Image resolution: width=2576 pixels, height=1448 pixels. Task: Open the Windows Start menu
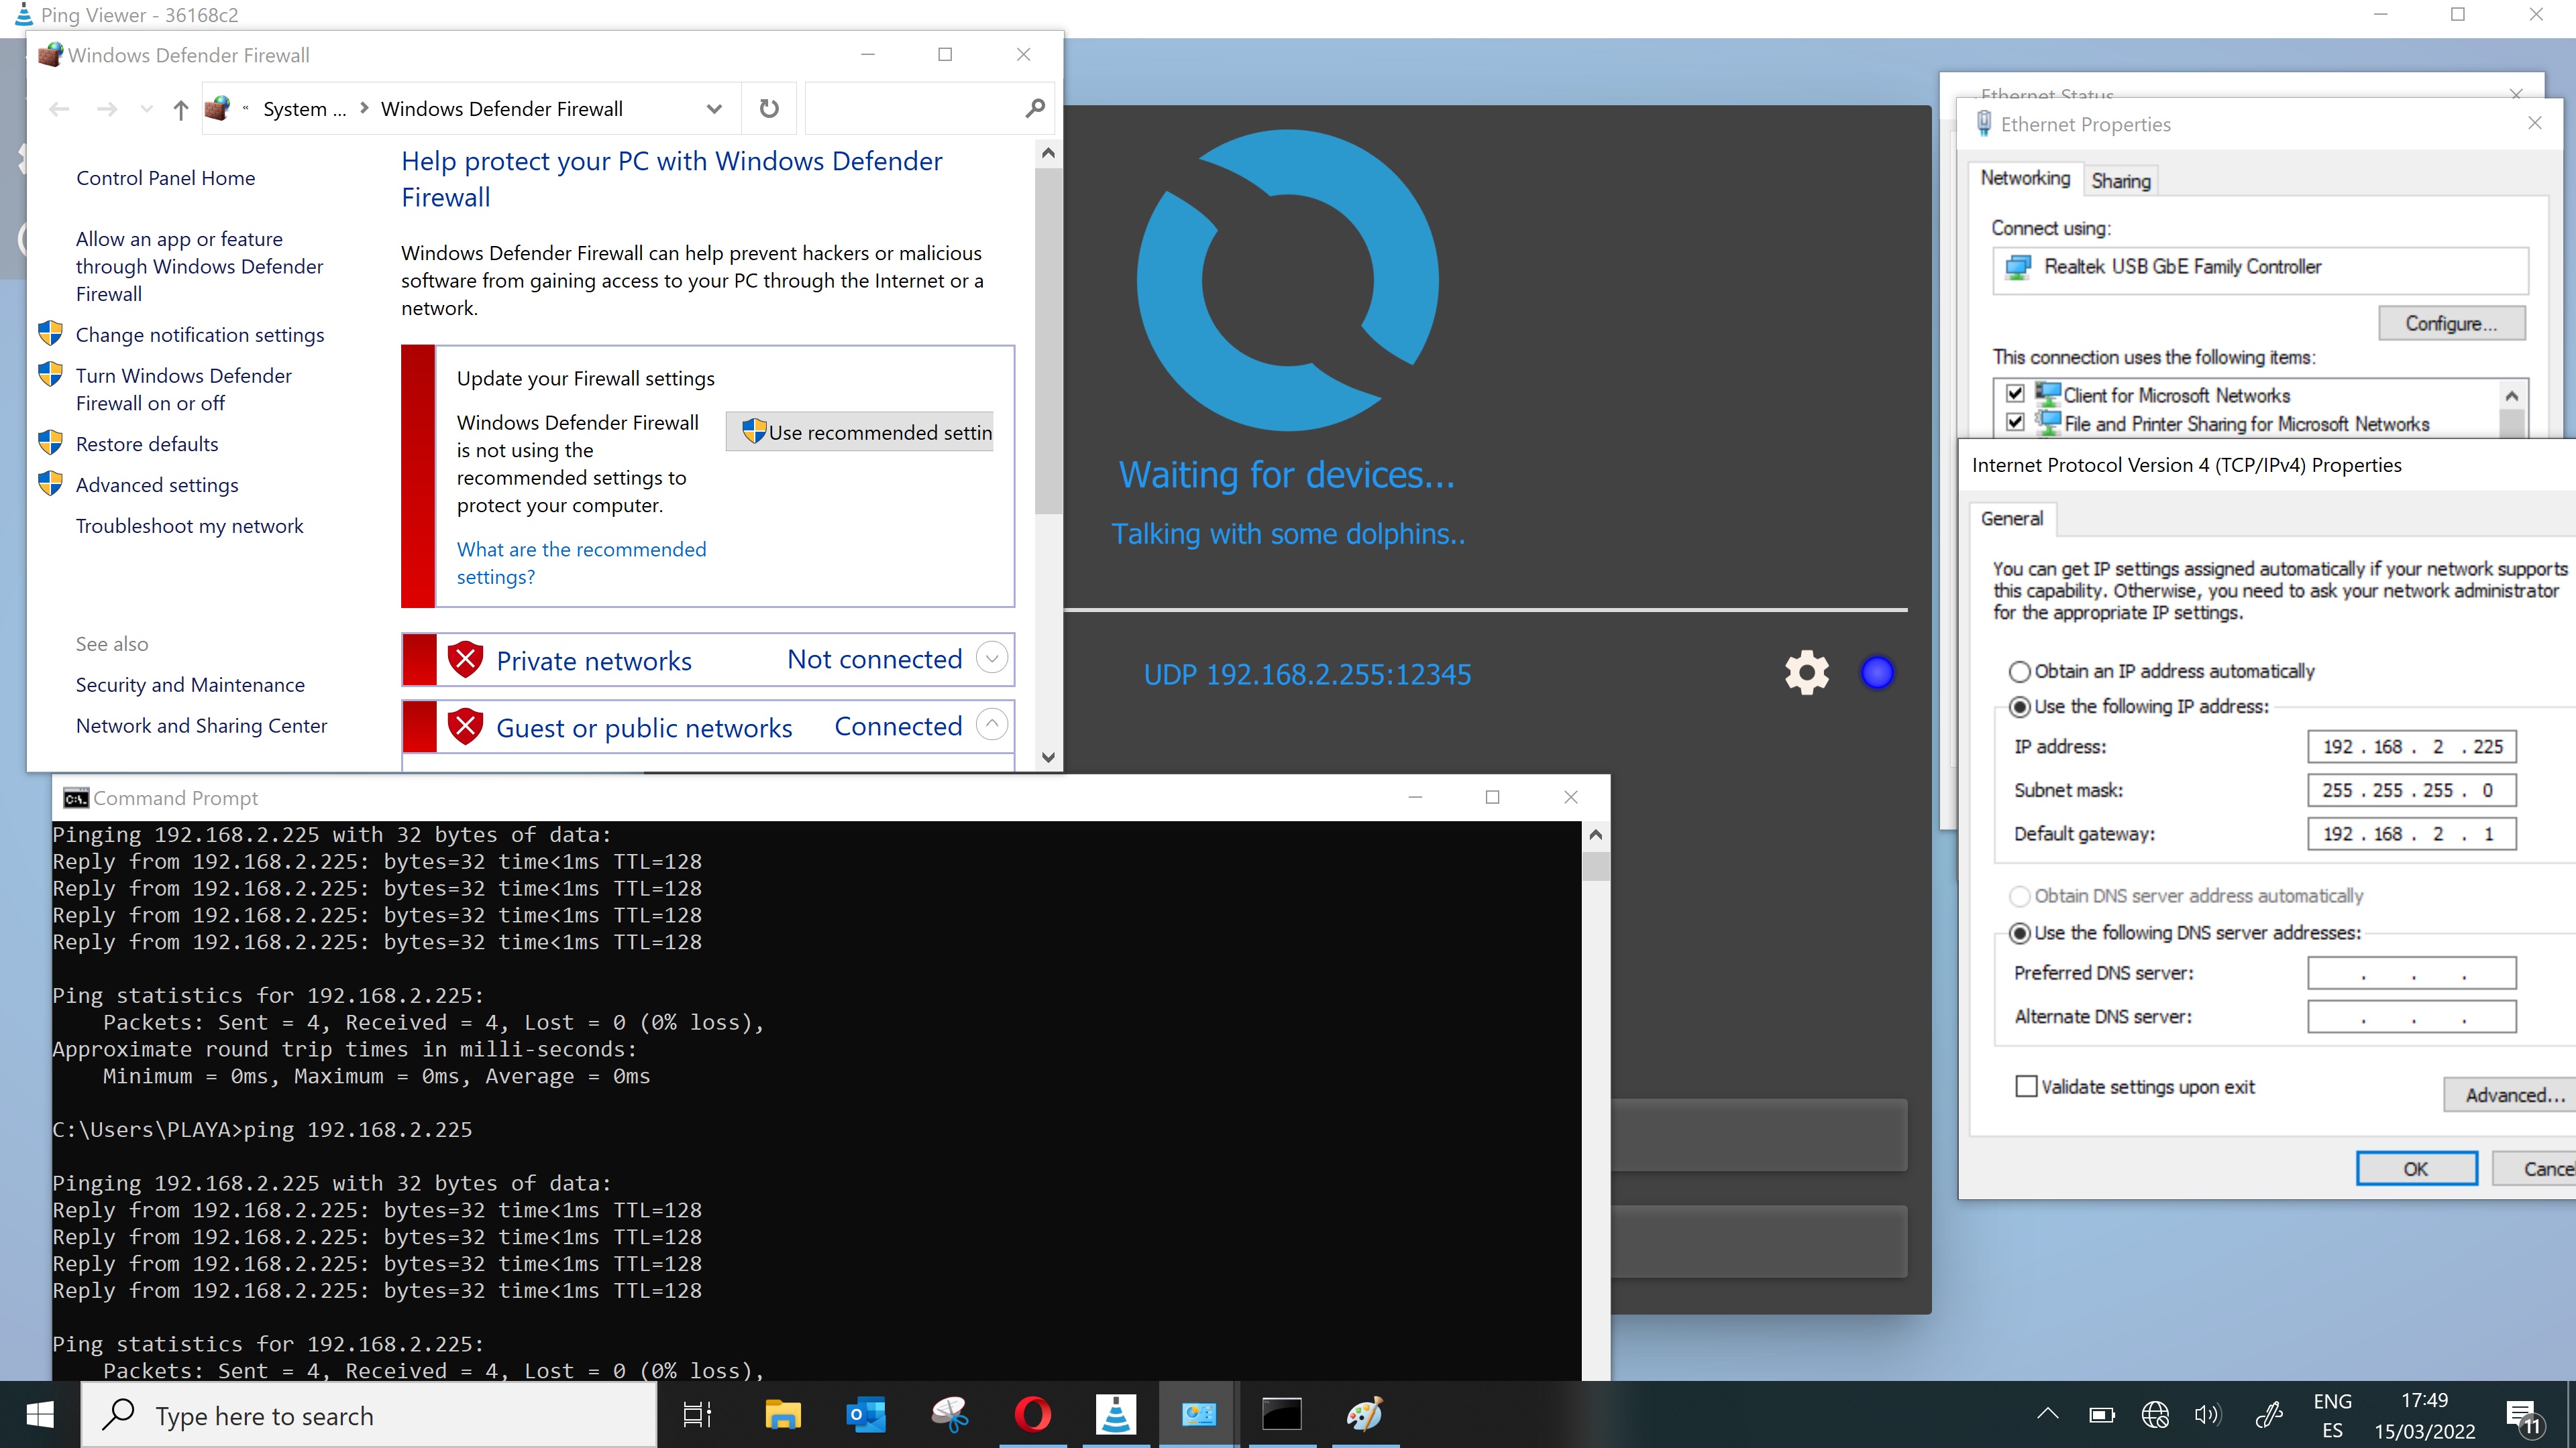[x=40, y=1415]
